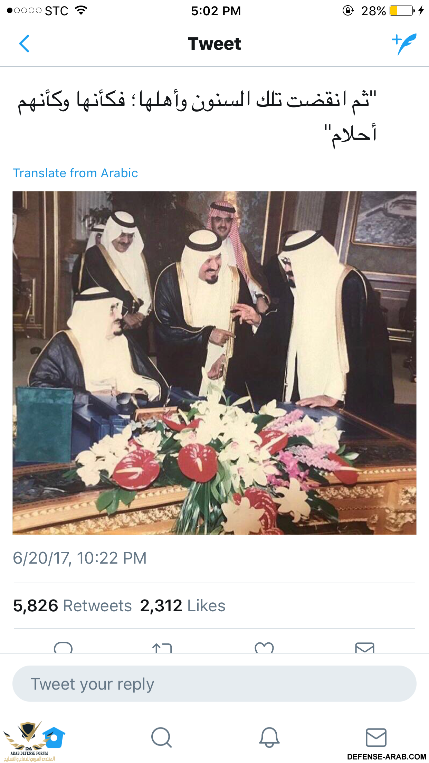Open the Notifications bell tab
The height and width of the screenshot is (763, 429).
(x=269, y=737)
